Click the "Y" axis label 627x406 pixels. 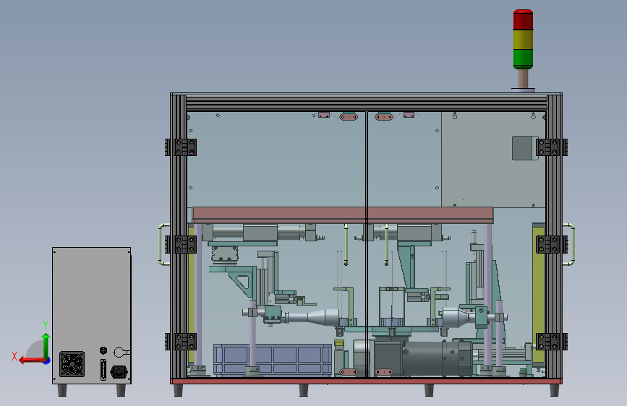pos(46,324)
